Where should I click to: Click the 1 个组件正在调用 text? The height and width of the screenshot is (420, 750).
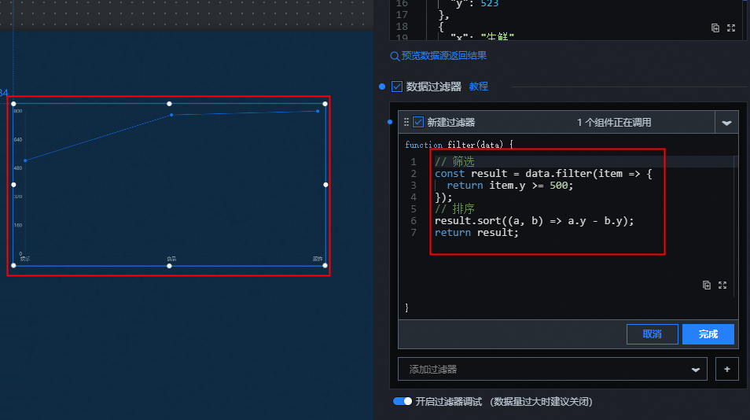(614, 123)
